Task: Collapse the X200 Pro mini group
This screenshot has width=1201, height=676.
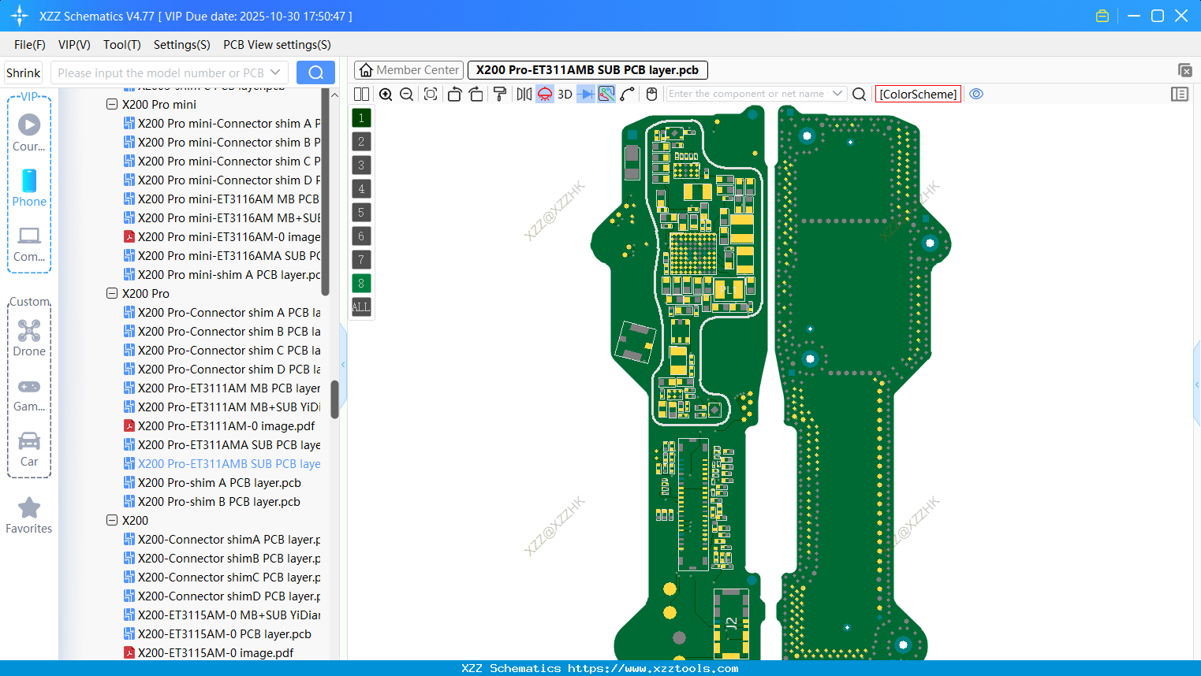Action: [111, 104]
